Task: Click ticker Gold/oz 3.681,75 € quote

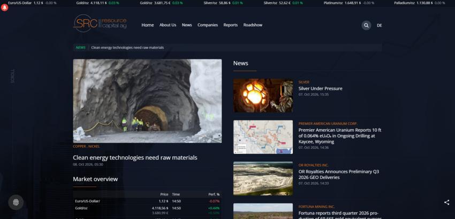Action: [x=161, y=3]
